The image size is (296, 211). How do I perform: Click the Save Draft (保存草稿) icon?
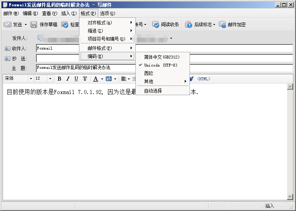[34, 24]
